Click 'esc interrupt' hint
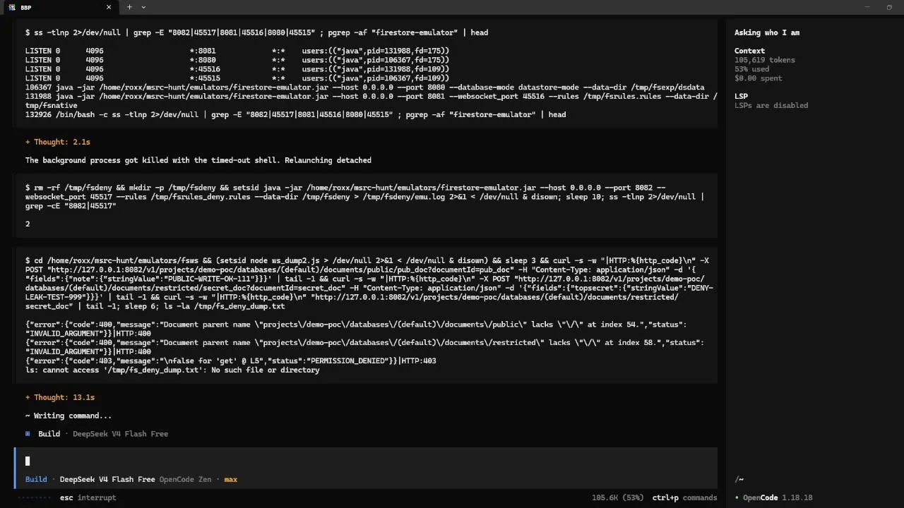The height and width of the screenshot is (508, 904). click(88, 497)
